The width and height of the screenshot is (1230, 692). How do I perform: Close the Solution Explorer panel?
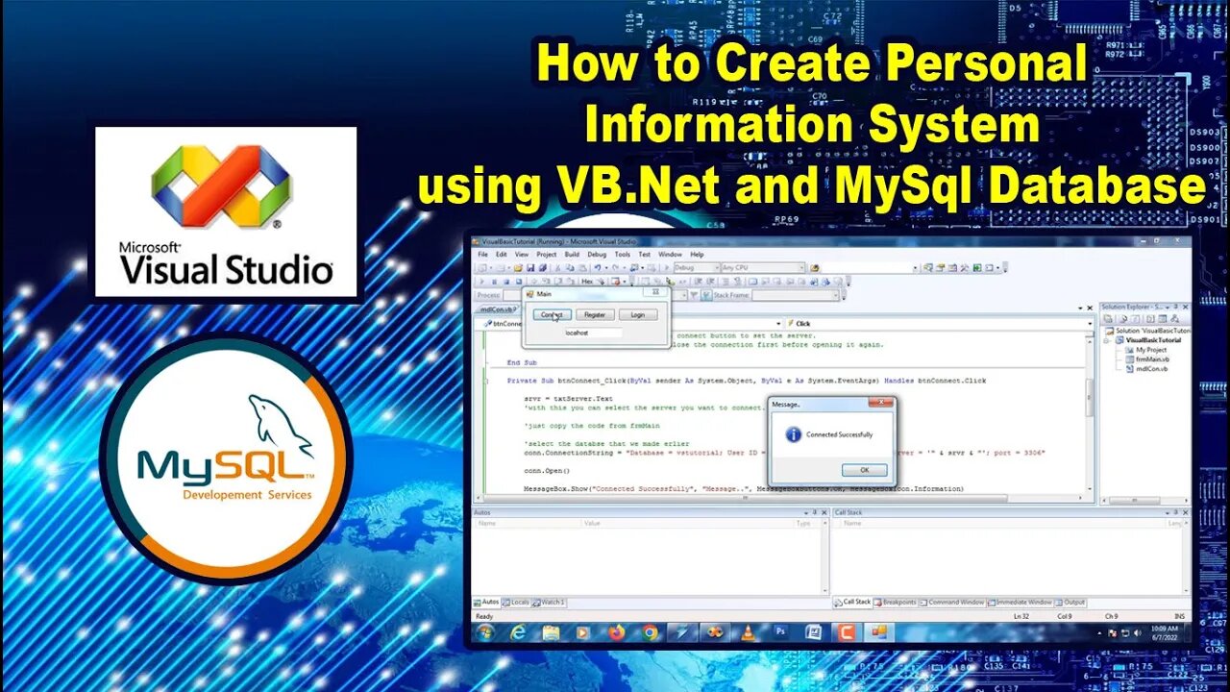[1185, 307]
